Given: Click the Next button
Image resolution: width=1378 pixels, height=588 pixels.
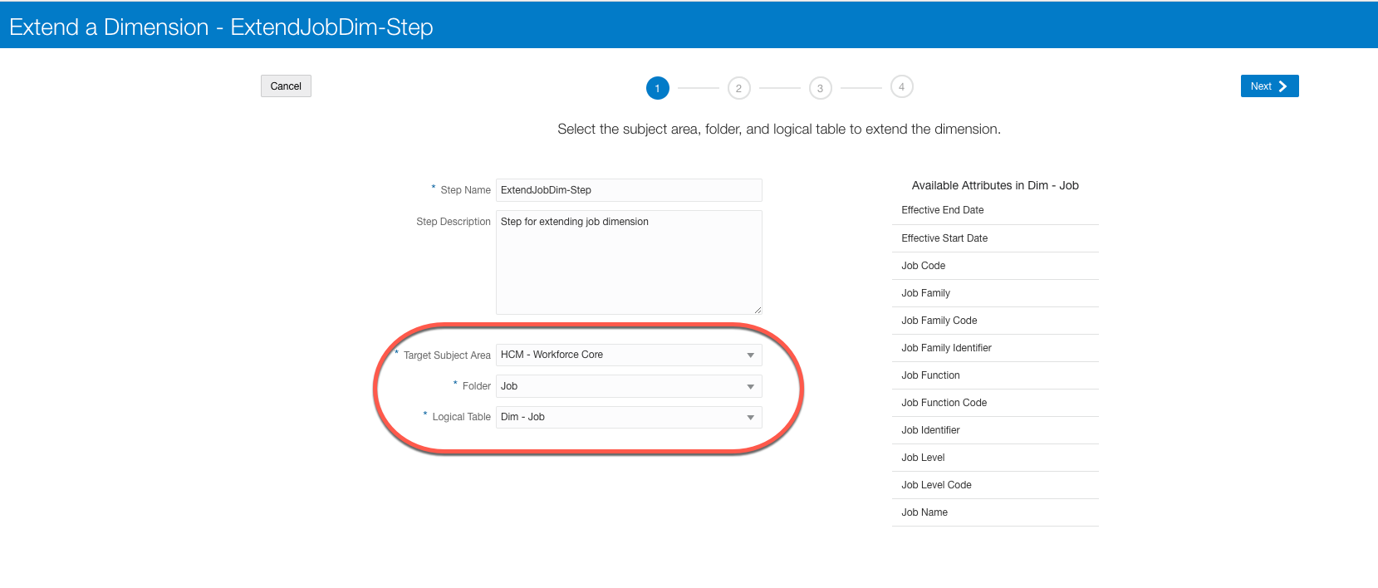Looking at the screenshot, I should [x=1268, y=86].
